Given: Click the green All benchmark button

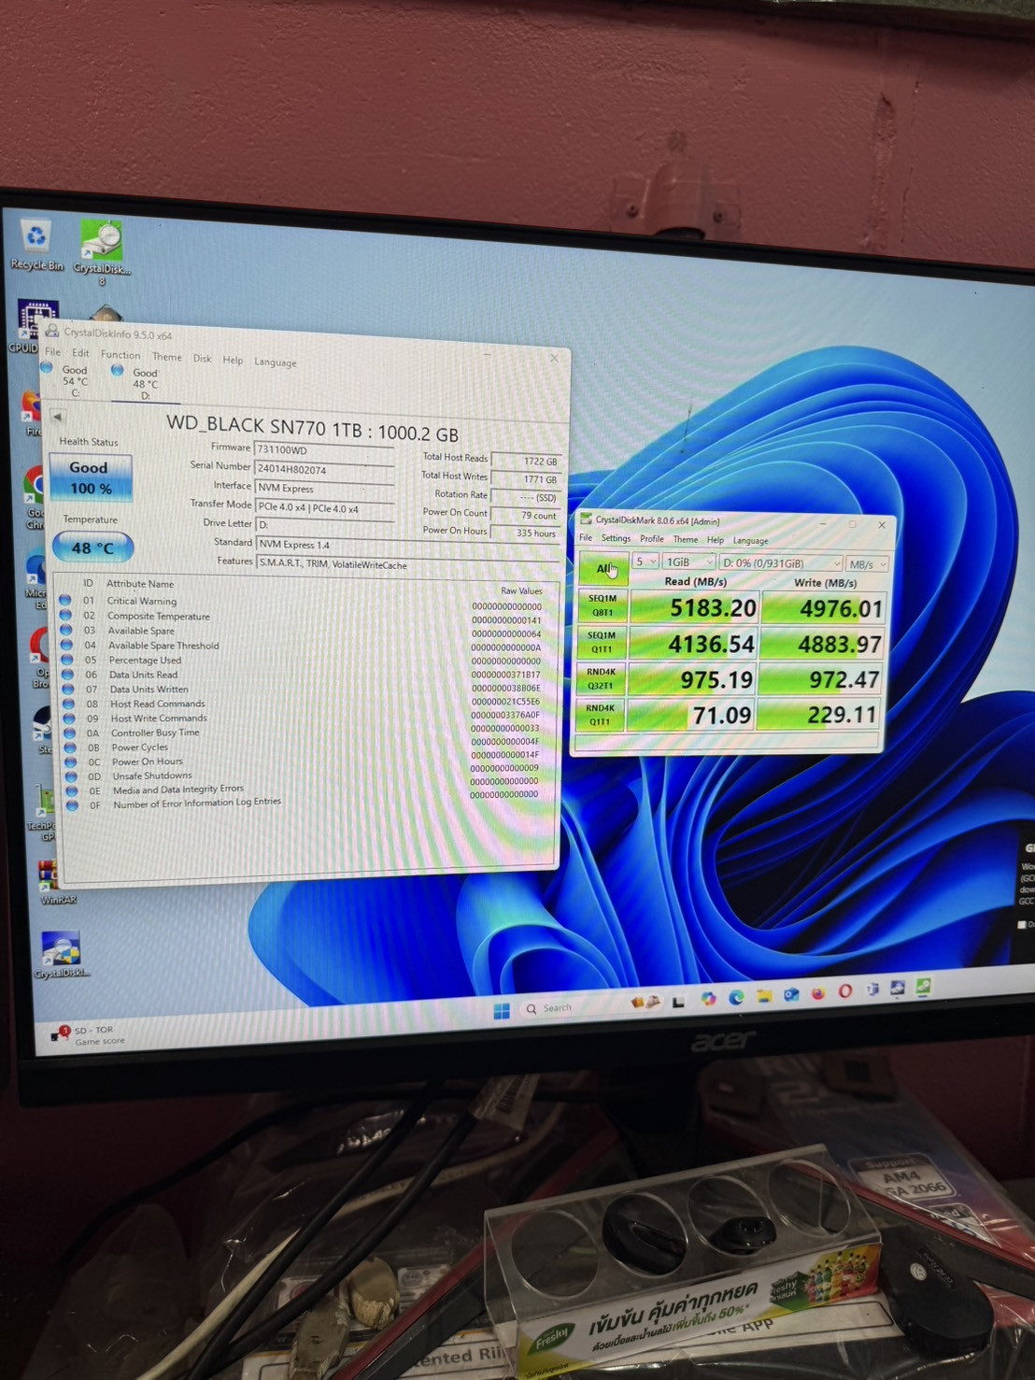Looking at the screenshot, I should 603,567.
